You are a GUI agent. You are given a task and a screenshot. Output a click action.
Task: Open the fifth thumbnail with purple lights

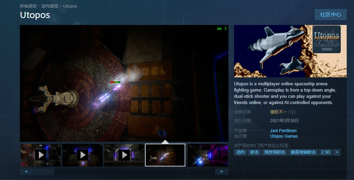208,155
